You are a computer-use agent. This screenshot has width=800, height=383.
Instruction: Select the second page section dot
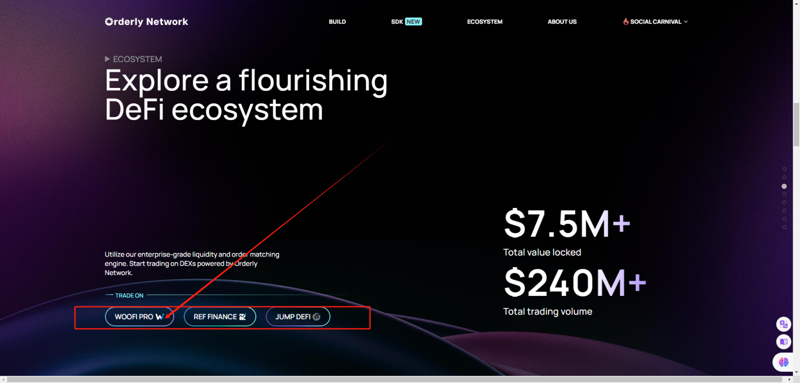coord(784,177)
